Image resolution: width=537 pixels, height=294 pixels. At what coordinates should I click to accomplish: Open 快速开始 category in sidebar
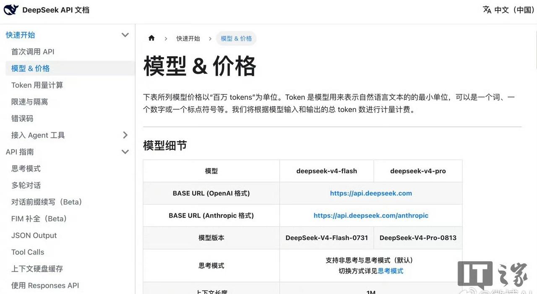tap(21, 35)
